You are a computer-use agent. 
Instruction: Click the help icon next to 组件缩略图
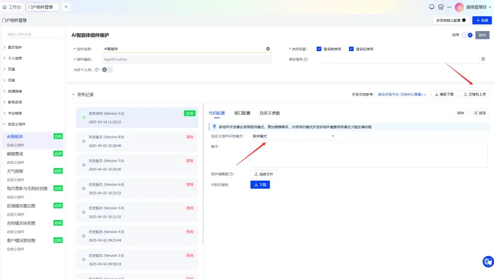pos(231,174)
